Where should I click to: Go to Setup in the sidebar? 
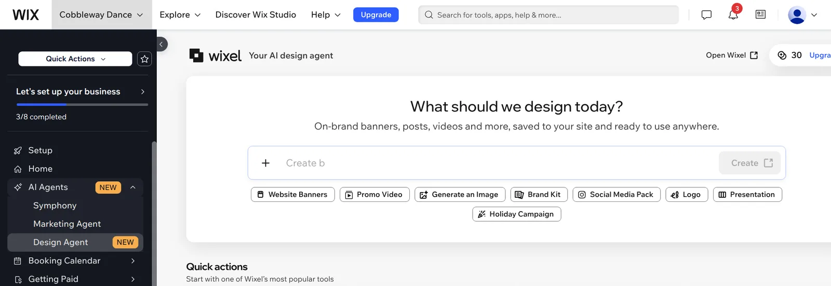40,151
